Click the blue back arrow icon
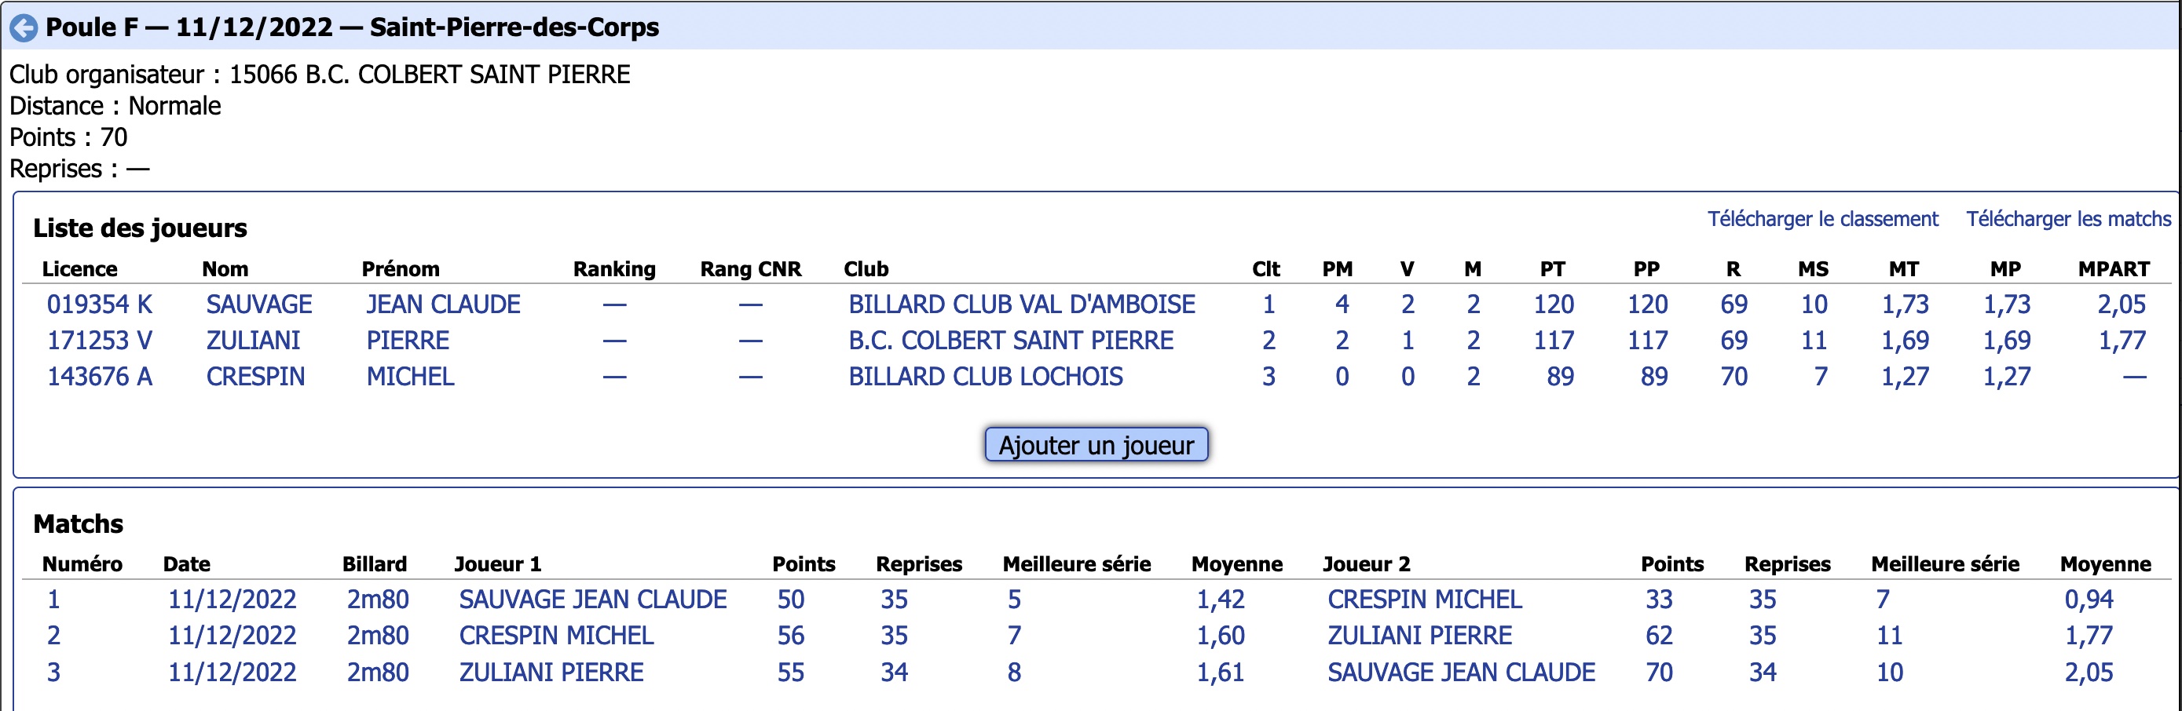 24,28
